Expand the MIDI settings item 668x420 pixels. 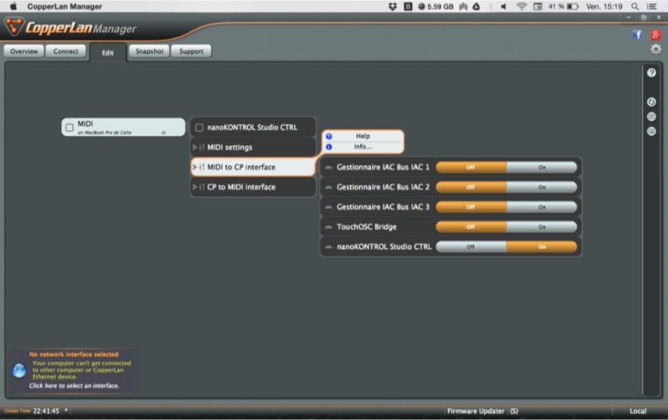(194, 147)
